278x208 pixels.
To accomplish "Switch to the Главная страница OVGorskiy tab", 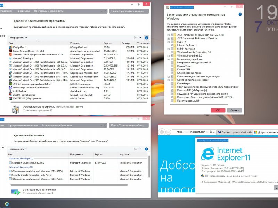I will tap(235, 132).
